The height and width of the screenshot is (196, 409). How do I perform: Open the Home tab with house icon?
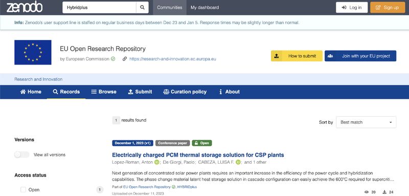click(31, 92)
